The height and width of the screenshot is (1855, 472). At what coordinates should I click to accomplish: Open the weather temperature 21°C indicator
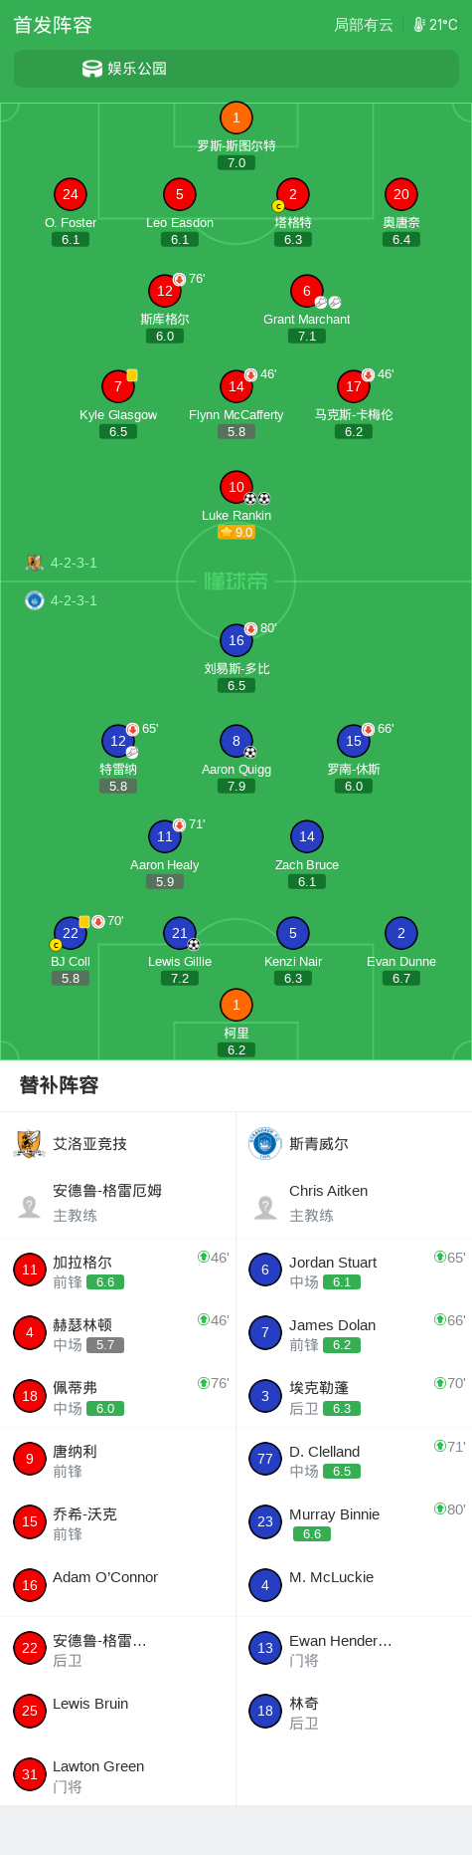[435, 25]
